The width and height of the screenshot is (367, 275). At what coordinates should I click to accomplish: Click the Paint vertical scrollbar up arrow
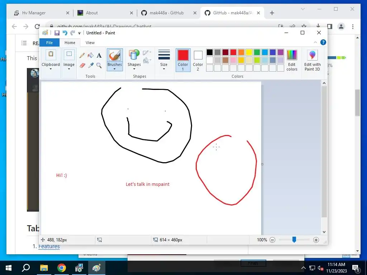tap(324, 83)
